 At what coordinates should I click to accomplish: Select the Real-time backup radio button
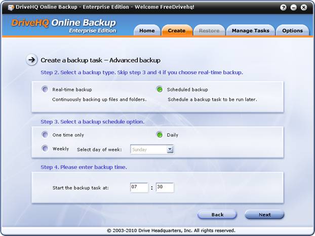pyautogui.click(x=46, y=90)
